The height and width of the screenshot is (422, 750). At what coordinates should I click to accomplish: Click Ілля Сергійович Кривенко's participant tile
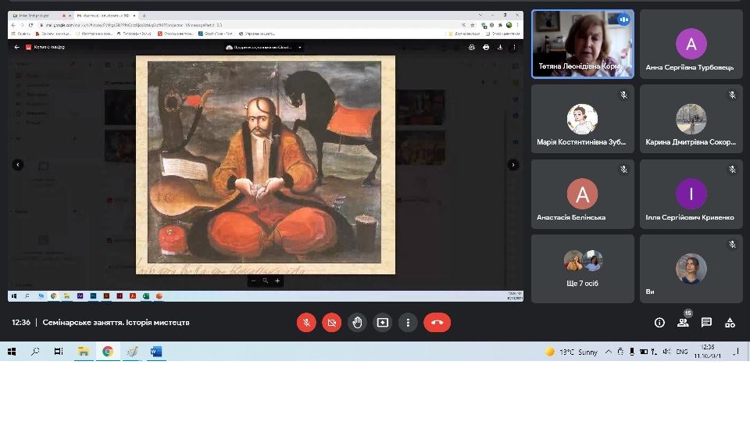(691, 194)
